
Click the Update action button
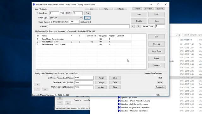(x=139, y=21)
